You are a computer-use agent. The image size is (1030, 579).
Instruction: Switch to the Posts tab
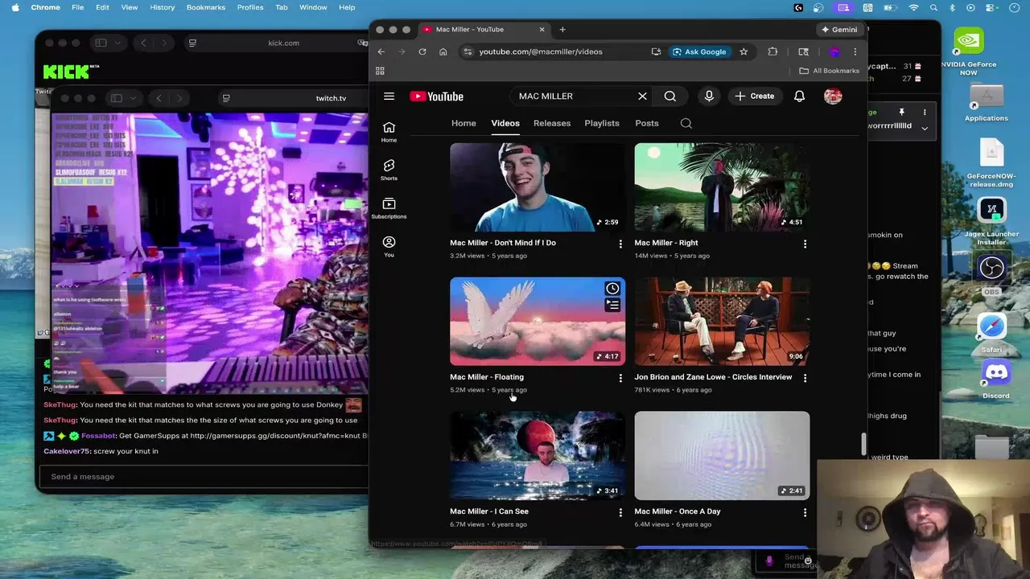[x=647, y=123]
